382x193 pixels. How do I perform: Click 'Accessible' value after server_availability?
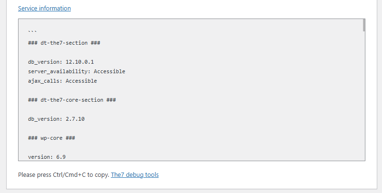point(109,71)
